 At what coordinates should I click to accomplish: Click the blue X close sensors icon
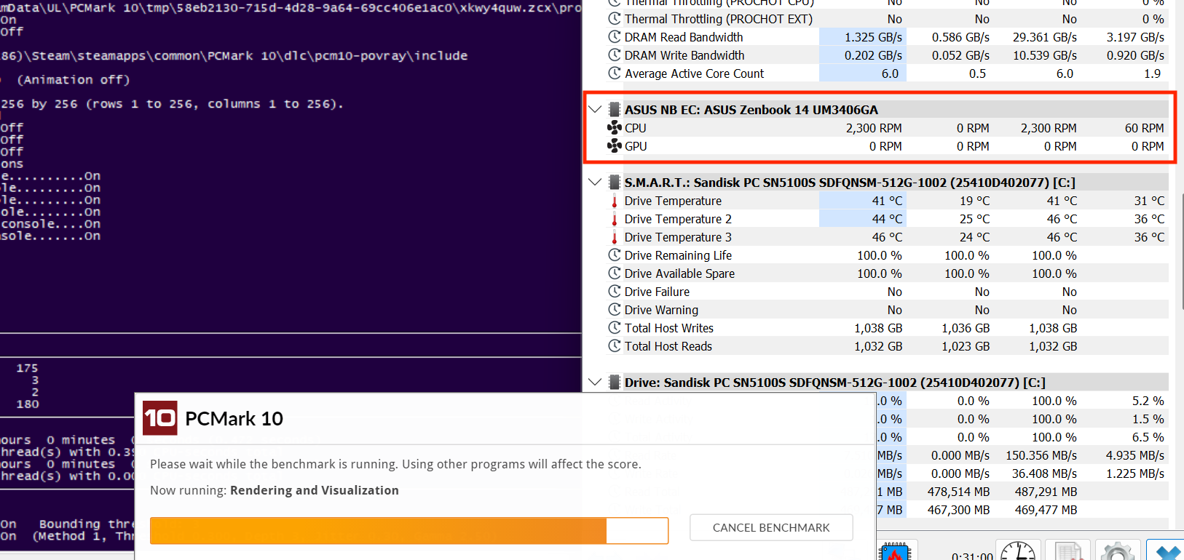pyautogui.click(x=1166, y=552)
